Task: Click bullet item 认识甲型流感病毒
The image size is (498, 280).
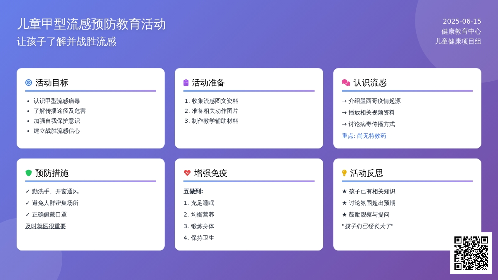Action: point(57,101)
